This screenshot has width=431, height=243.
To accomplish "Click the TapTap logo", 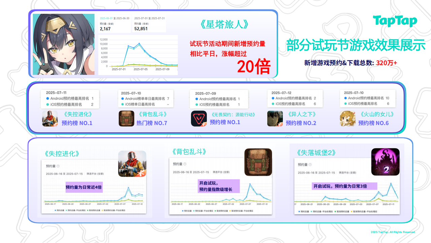I will point(395,21).
